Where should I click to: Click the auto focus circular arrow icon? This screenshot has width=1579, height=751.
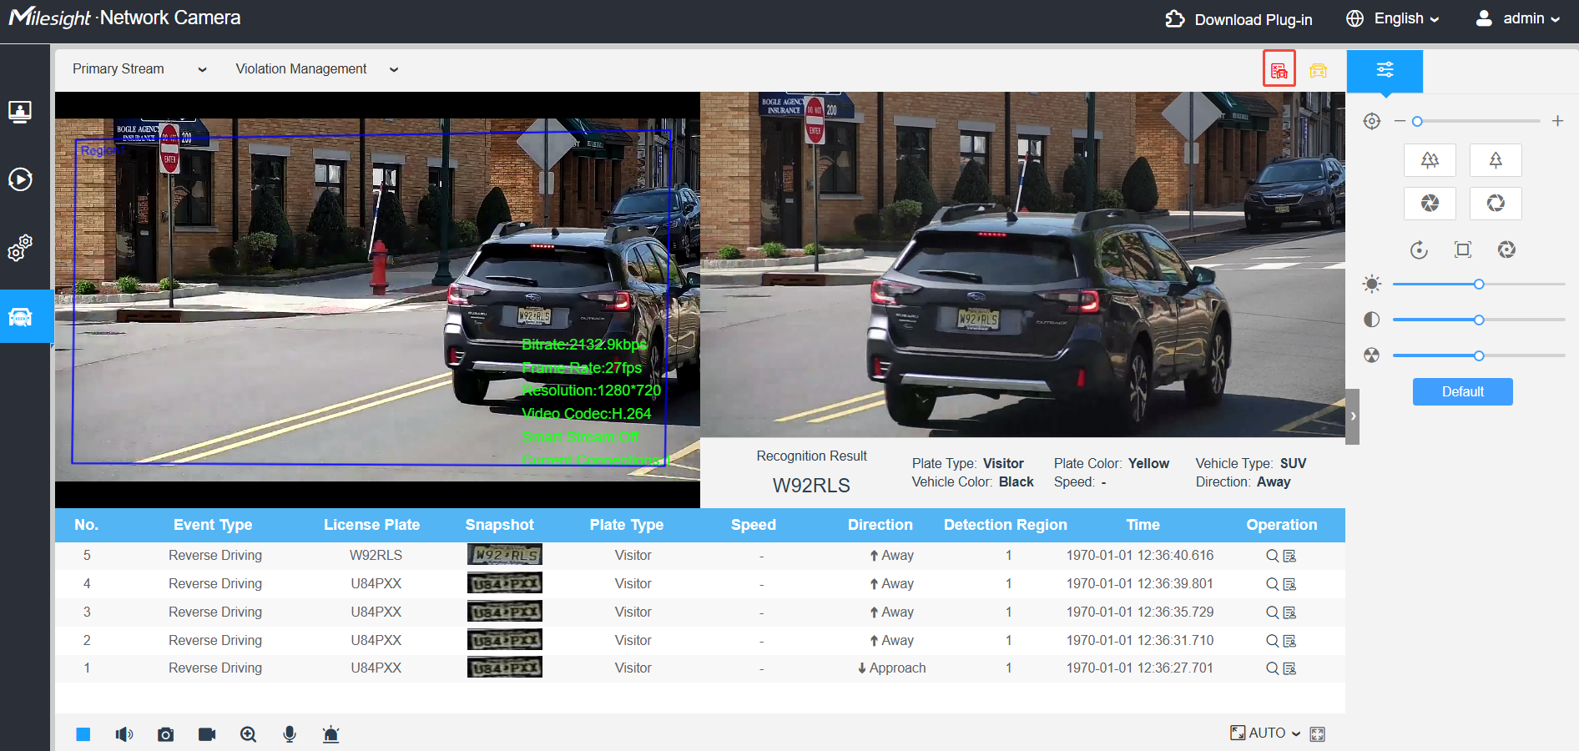(1419, 249)
